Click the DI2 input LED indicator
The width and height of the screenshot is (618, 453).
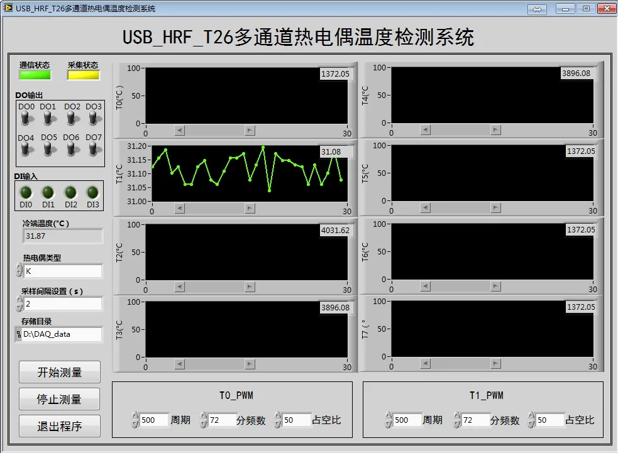(70, 193)
